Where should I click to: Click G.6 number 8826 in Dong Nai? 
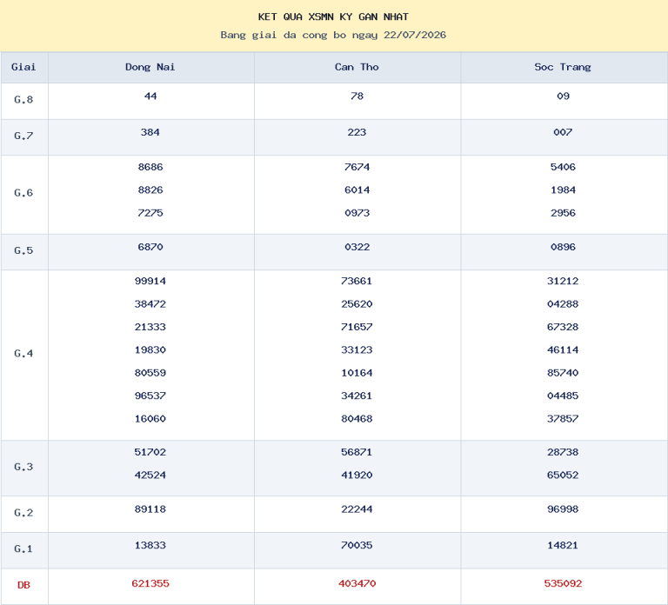(x=150, y=189)
